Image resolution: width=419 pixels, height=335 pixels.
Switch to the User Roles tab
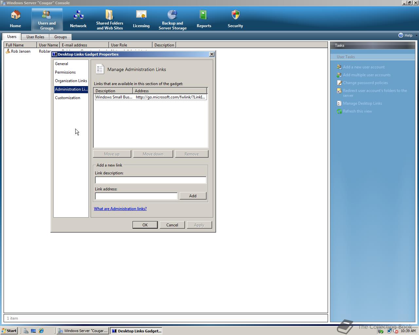tap(35, 37)
